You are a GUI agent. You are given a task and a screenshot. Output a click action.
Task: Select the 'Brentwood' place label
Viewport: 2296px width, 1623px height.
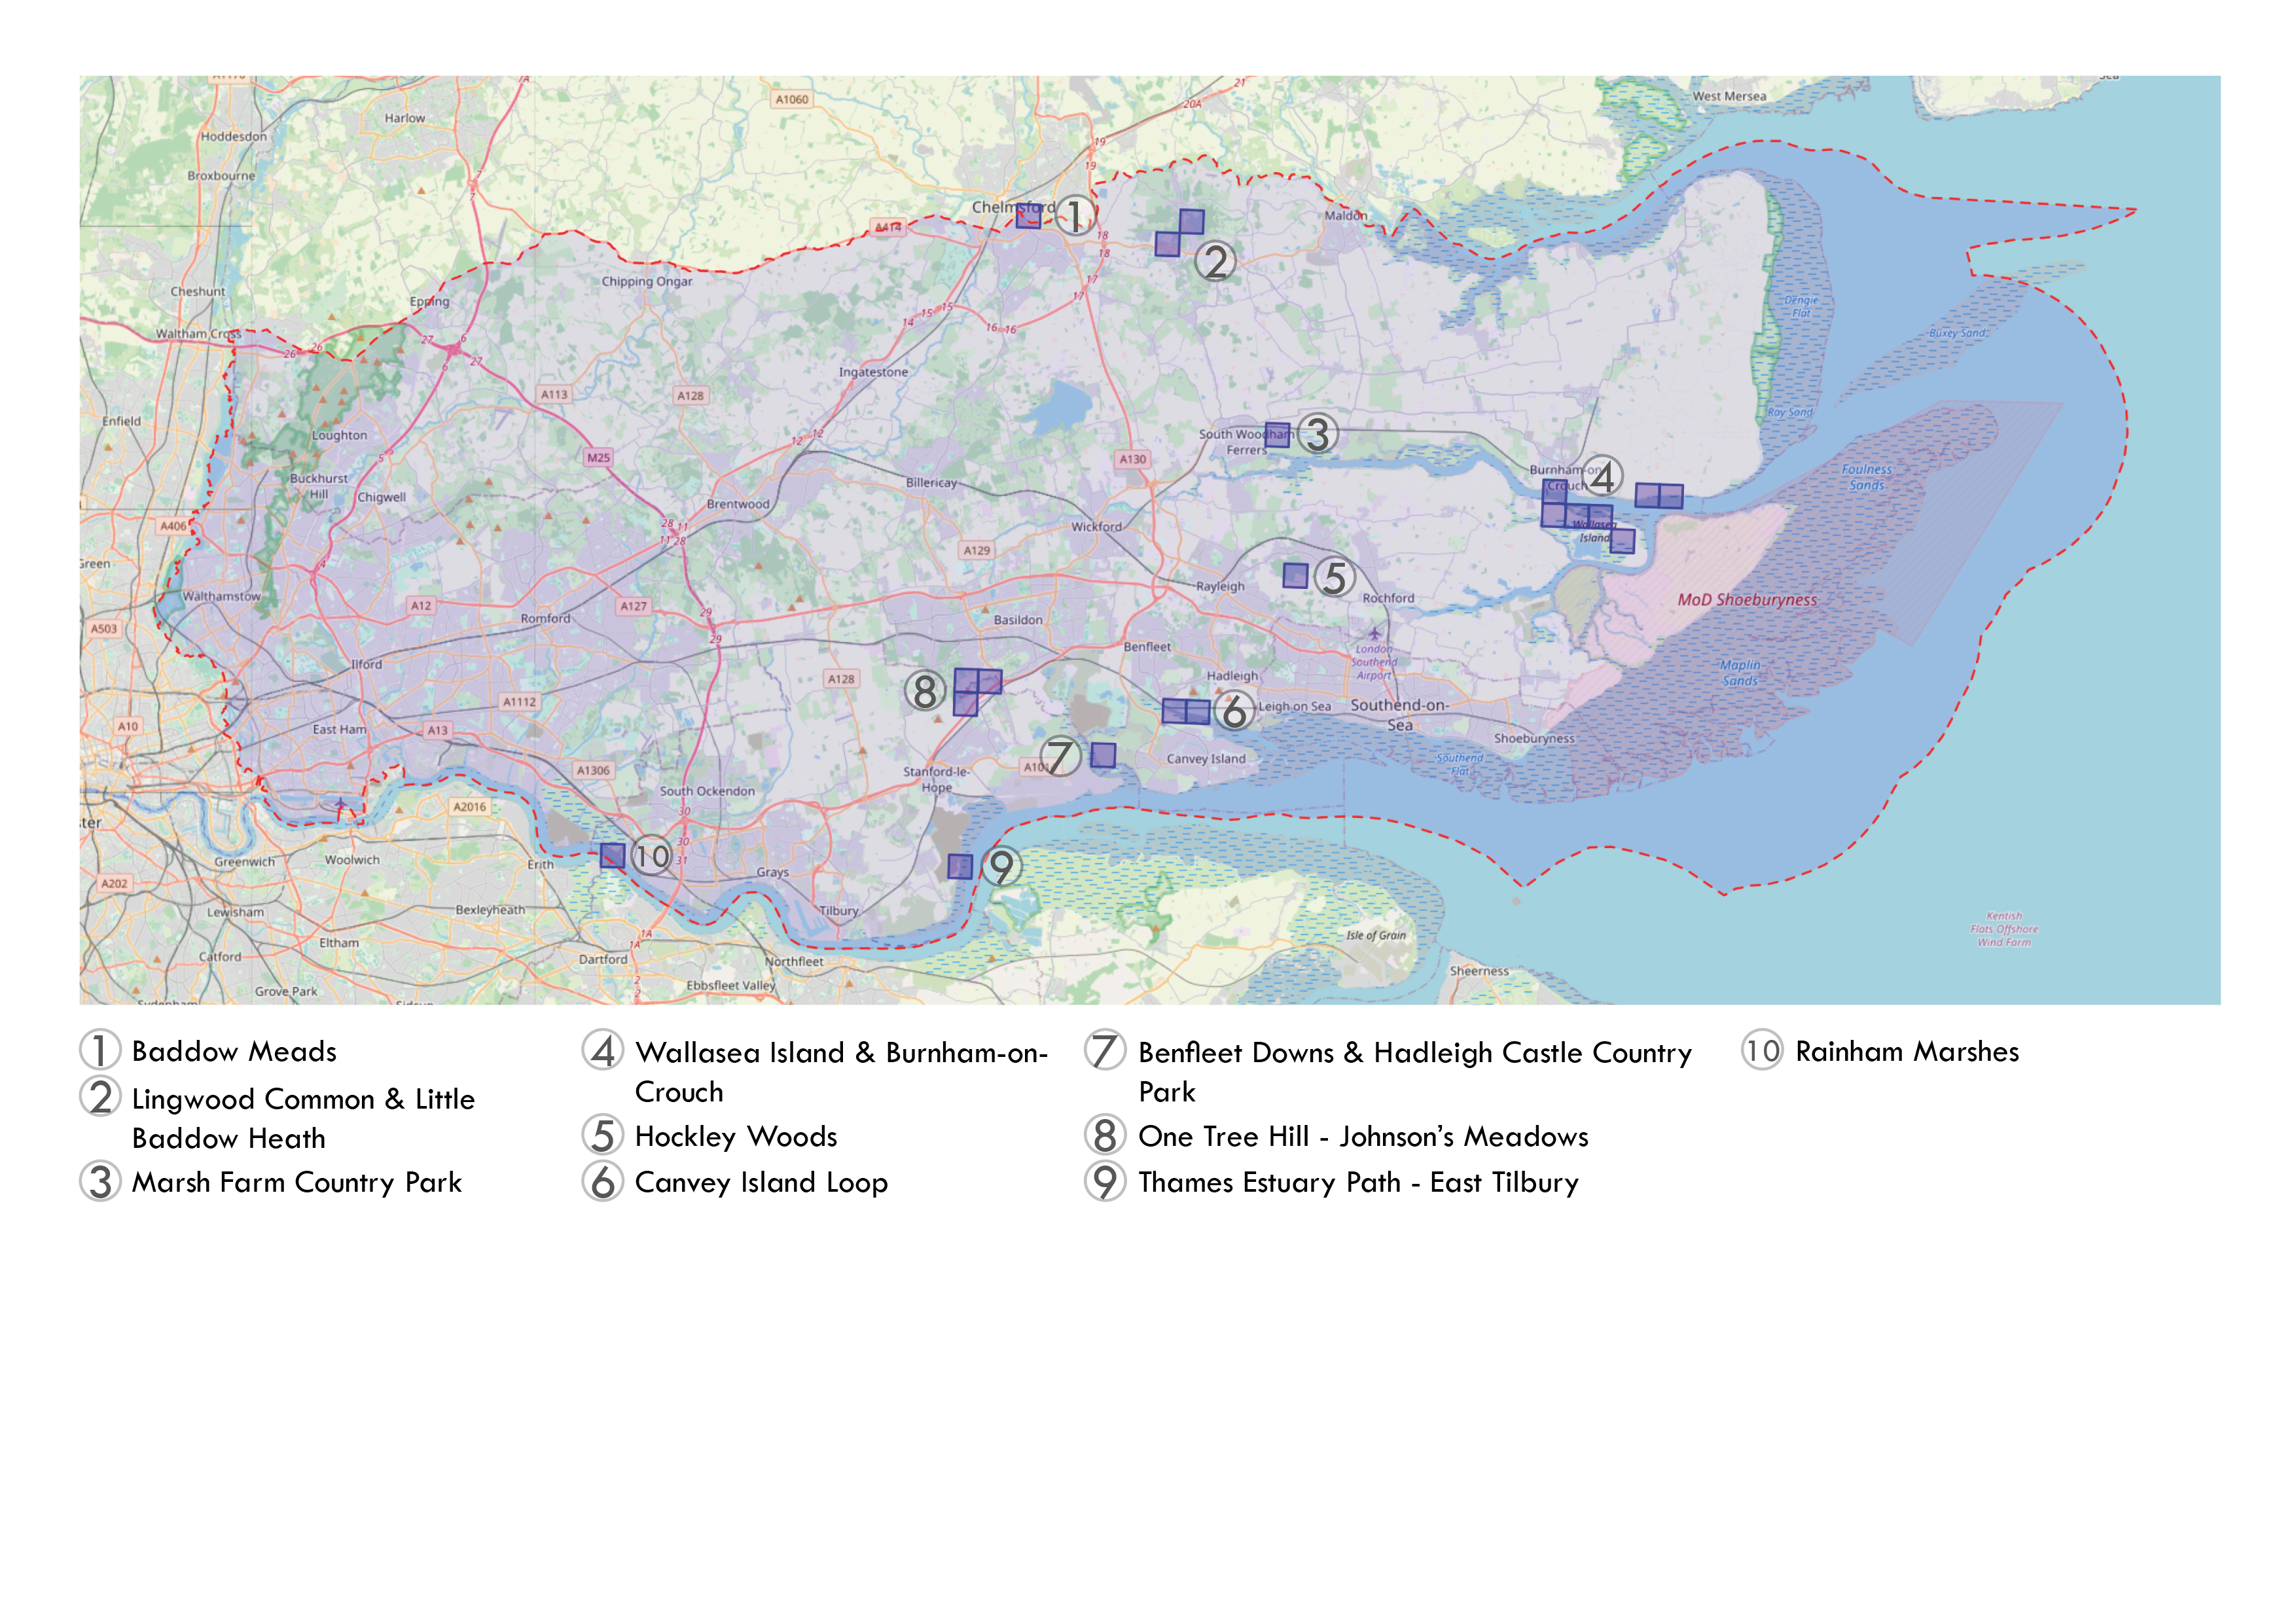tap(738, 504)
